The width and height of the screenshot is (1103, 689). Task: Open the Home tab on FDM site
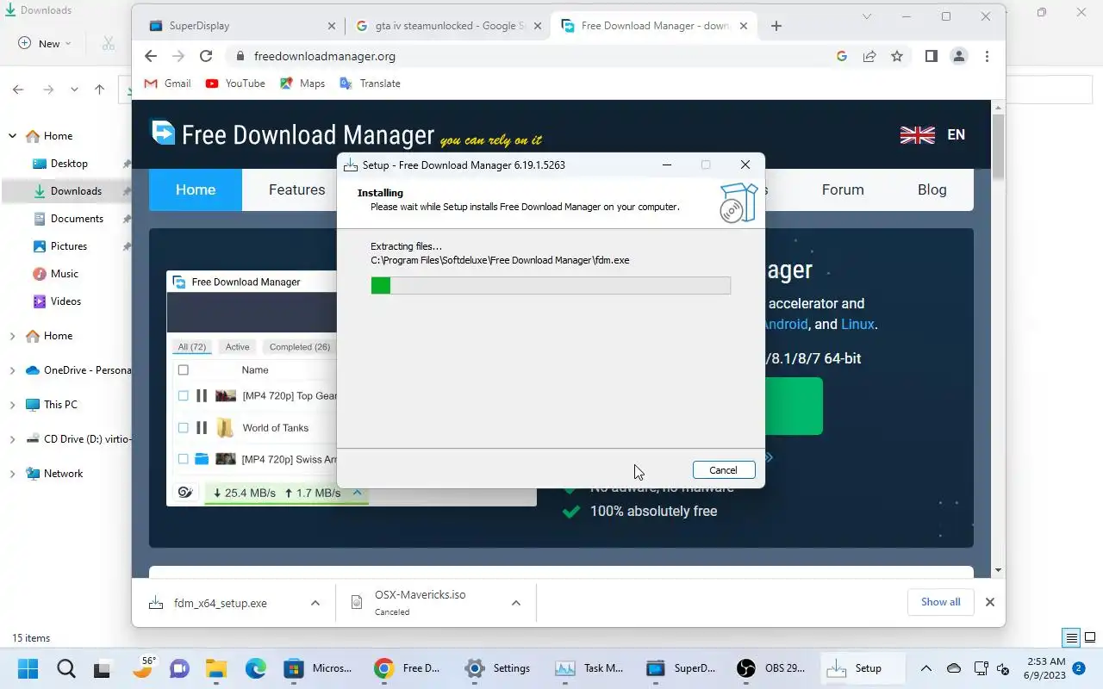[196, 189]
